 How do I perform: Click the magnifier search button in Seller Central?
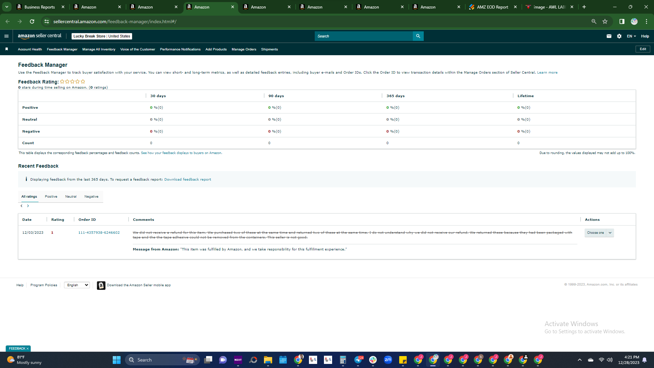418,36
